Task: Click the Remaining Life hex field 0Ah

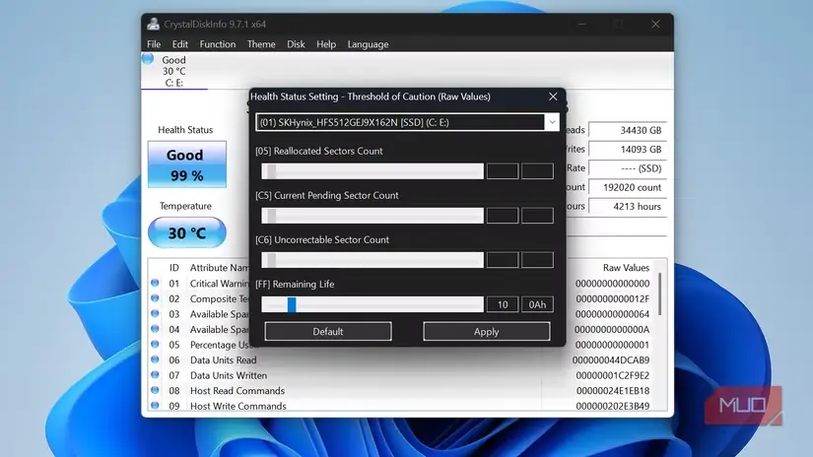Action: pos(537,304)
